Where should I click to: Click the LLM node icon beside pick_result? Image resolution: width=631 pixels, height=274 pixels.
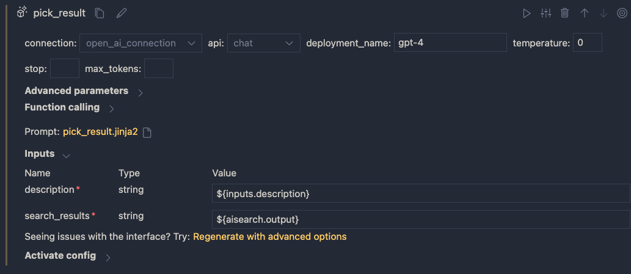tap(22, 13)
